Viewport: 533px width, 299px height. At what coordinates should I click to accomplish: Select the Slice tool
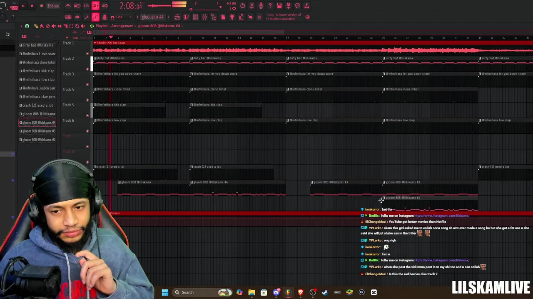tap(65, 26)
